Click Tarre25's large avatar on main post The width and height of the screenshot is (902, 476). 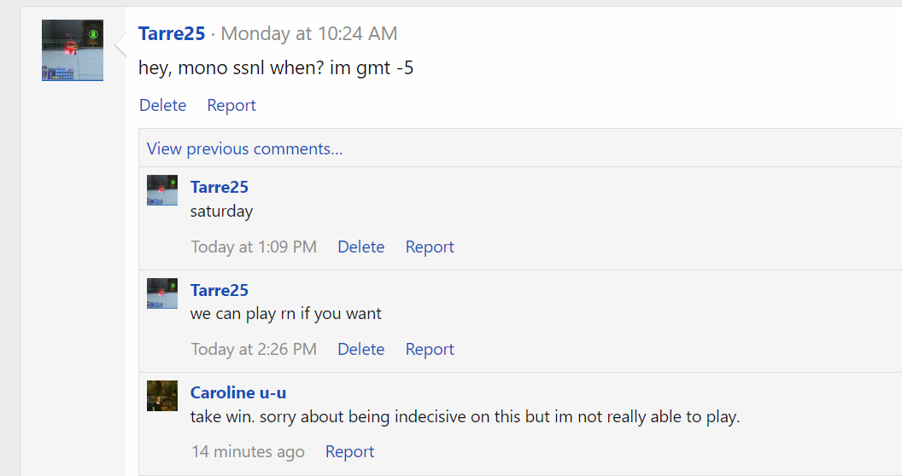pyautogui.click(x=73, y=50)
